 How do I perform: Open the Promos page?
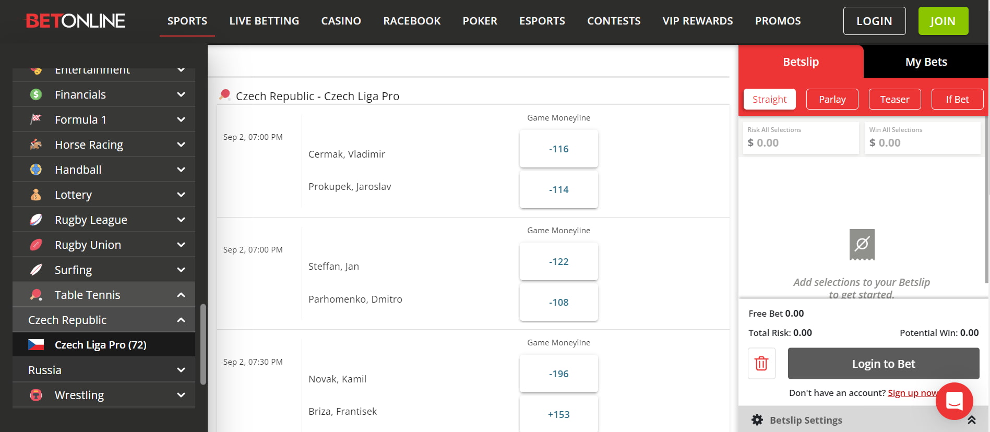pos(778,21)
